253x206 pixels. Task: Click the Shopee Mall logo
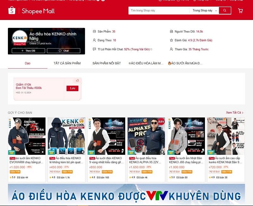(31, 11)
